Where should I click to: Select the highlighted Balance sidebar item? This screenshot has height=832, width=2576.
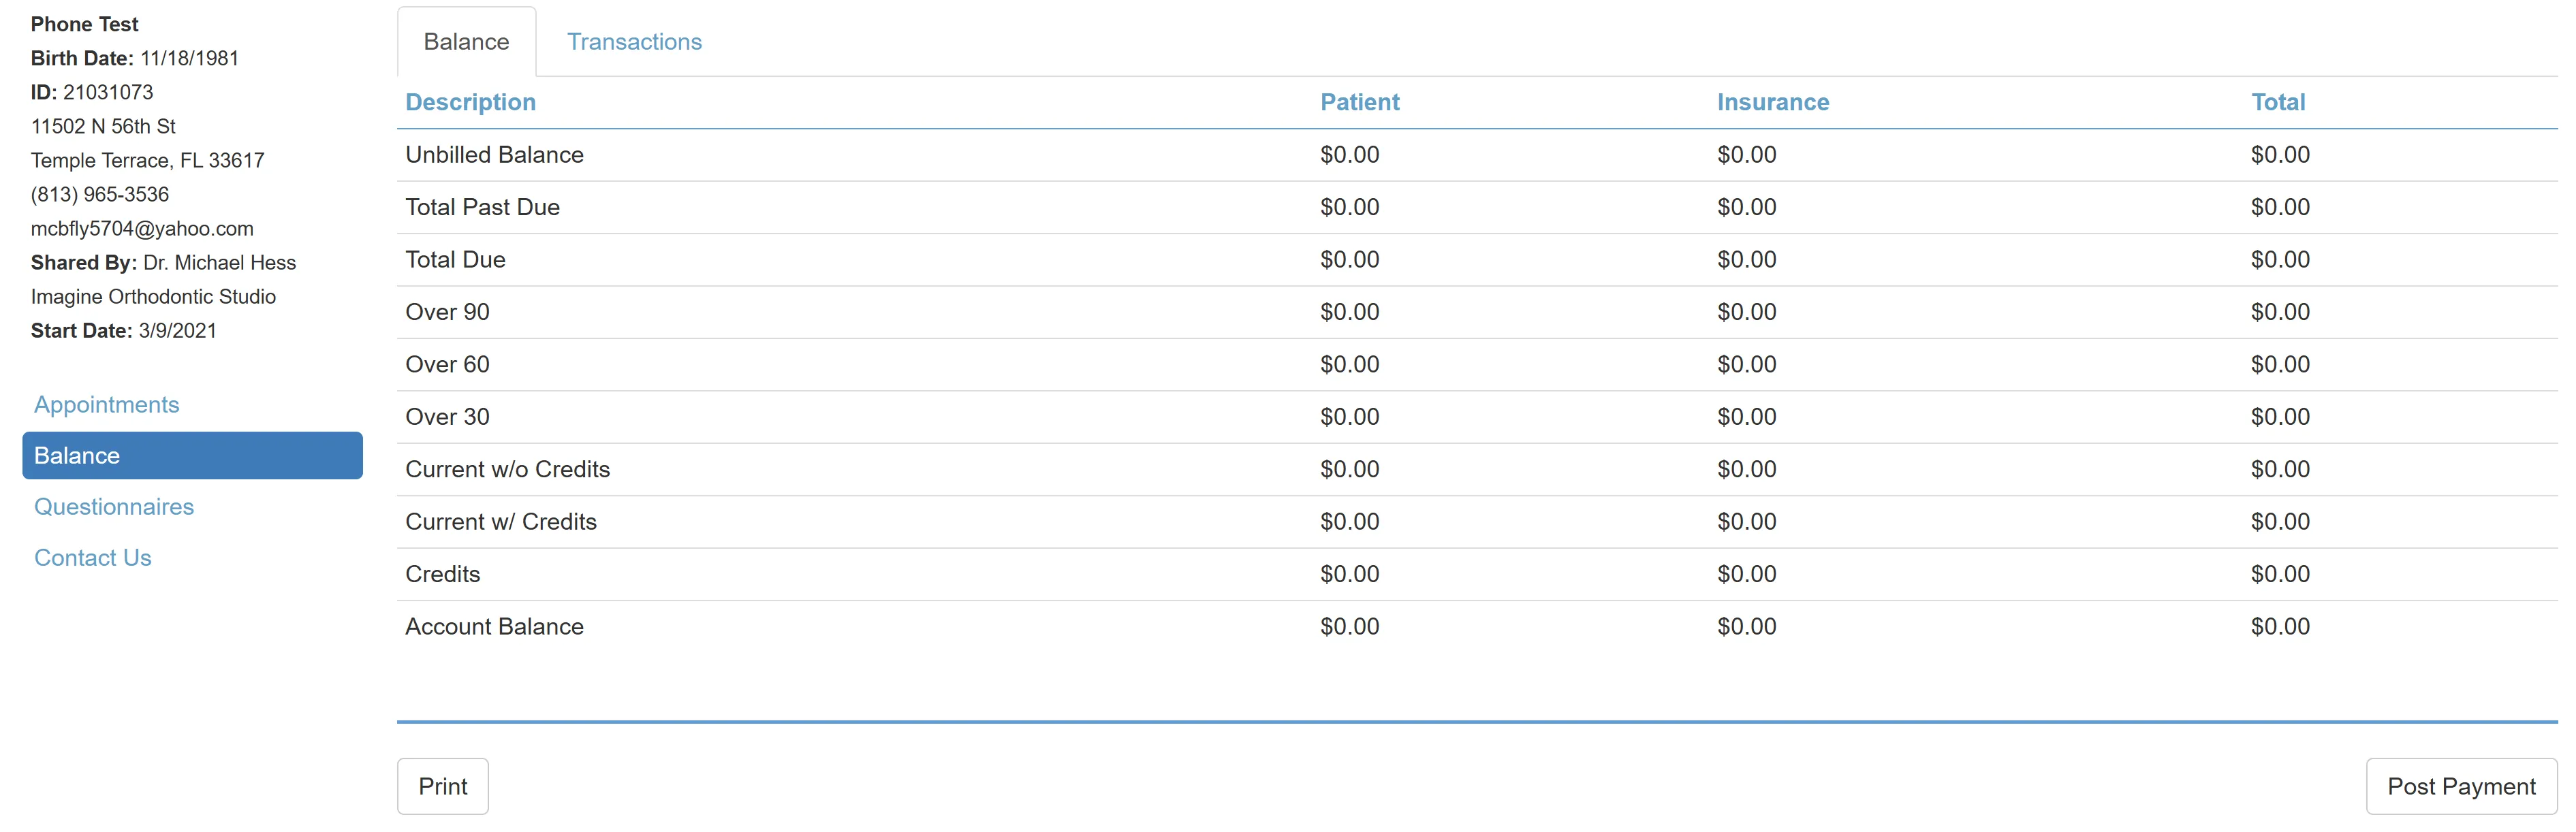coord(192,456)
